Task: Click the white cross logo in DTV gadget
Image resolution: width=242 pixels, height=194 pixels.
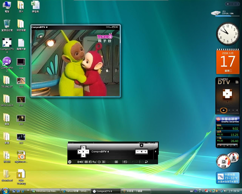Action: pos(227,93)
